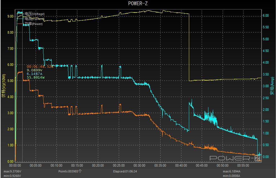Click the 2.50 amp axis label
The width and height of the screenshot is (276, 178).
click(x=266, y=98)
